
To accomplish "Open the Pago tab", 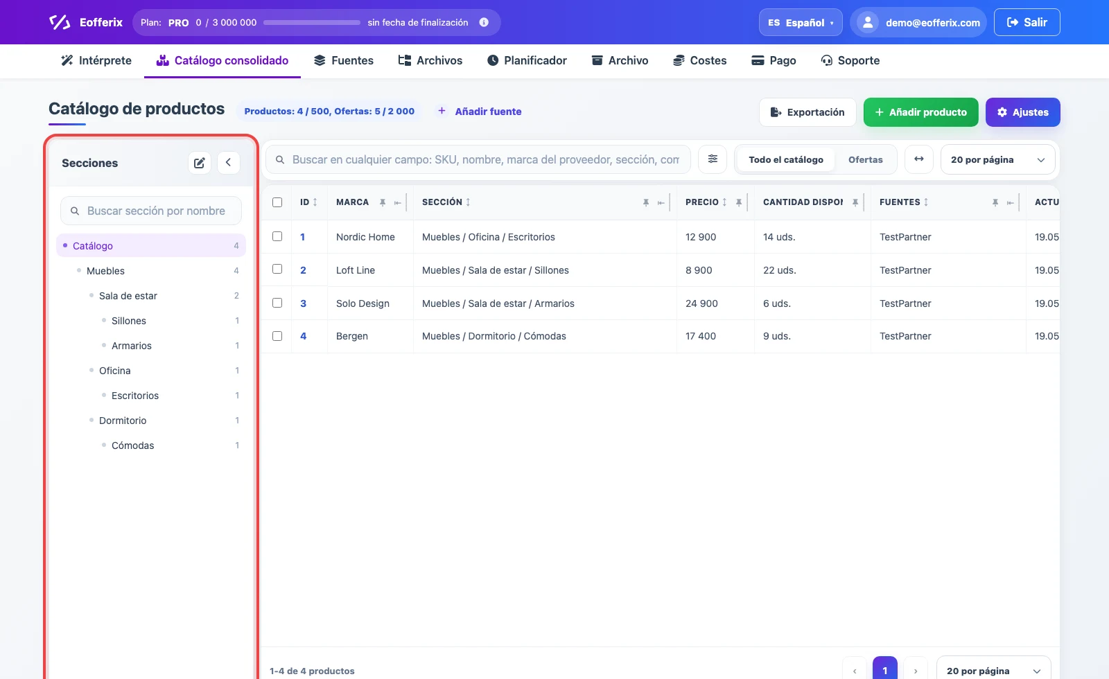I will tap(774, 60).
